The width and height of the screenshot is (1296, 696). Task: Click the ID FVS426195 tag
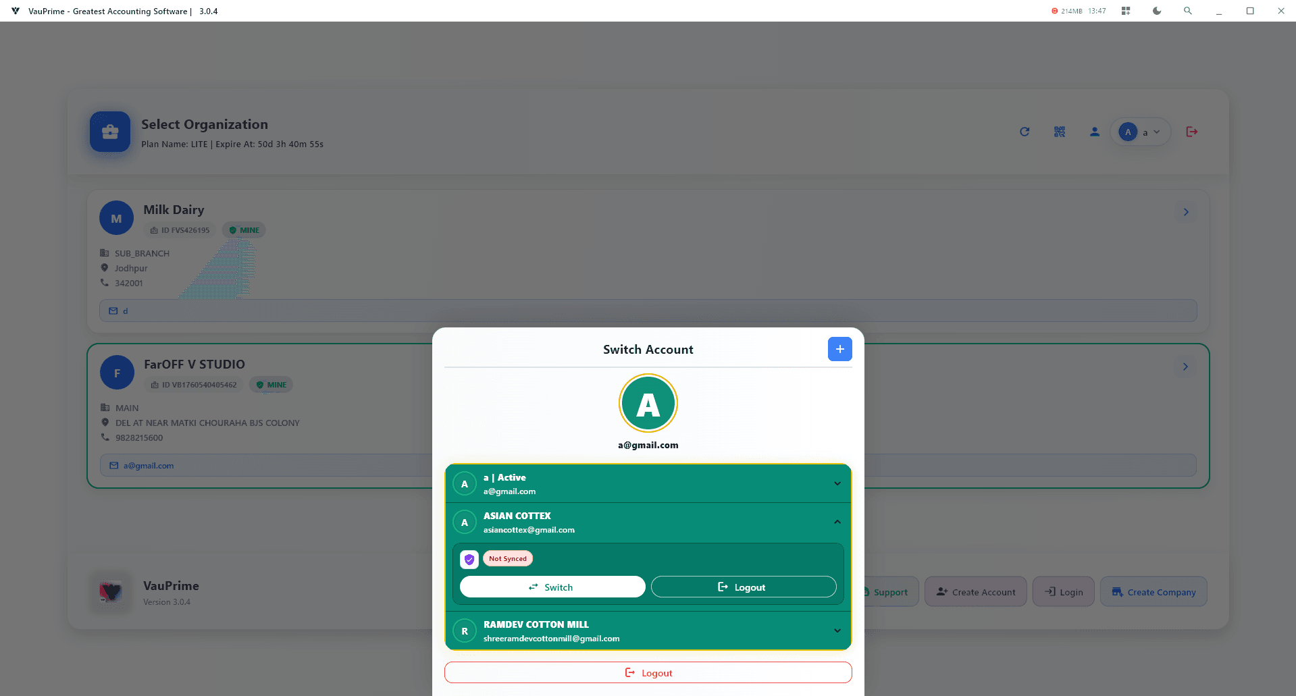point(180,230)
